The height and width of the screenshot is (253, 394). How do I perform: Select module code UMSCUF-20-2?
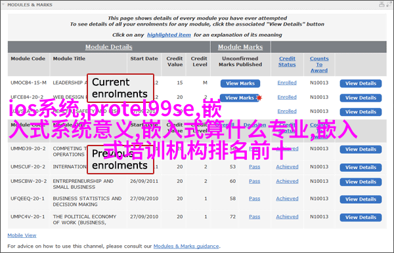click(x=28, y=166)
